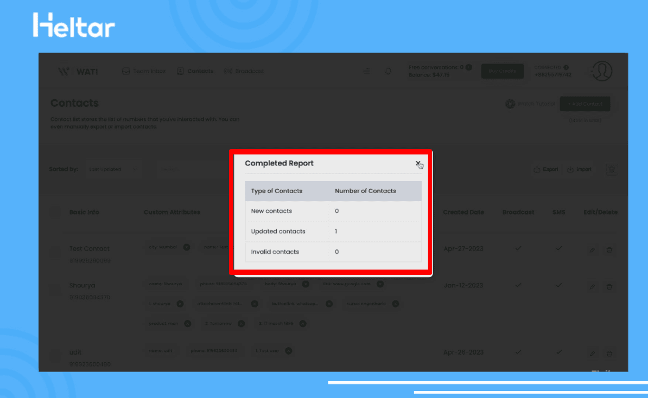Open the 'Last Updated' sort dropdown
648x398 pixels.
click(x=114, y=169)
